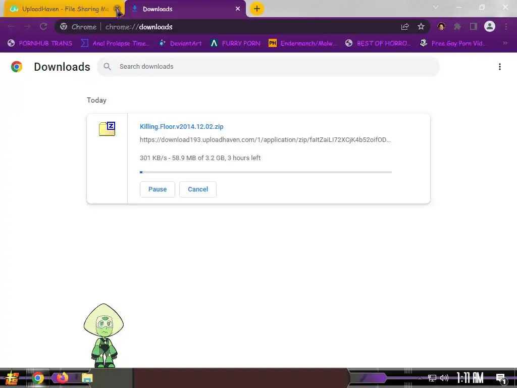This screenshot has height=388, width=517.
Task: Open the profile account icon
Action: pos(490,26)
